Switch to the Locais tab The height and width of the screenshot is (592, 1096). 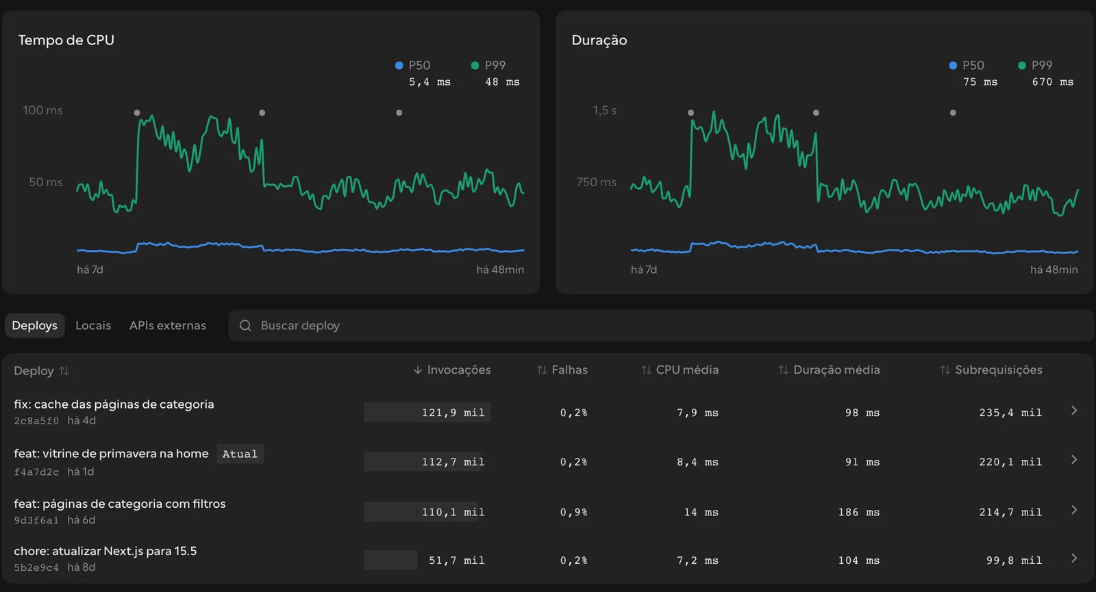pos(93,326)
